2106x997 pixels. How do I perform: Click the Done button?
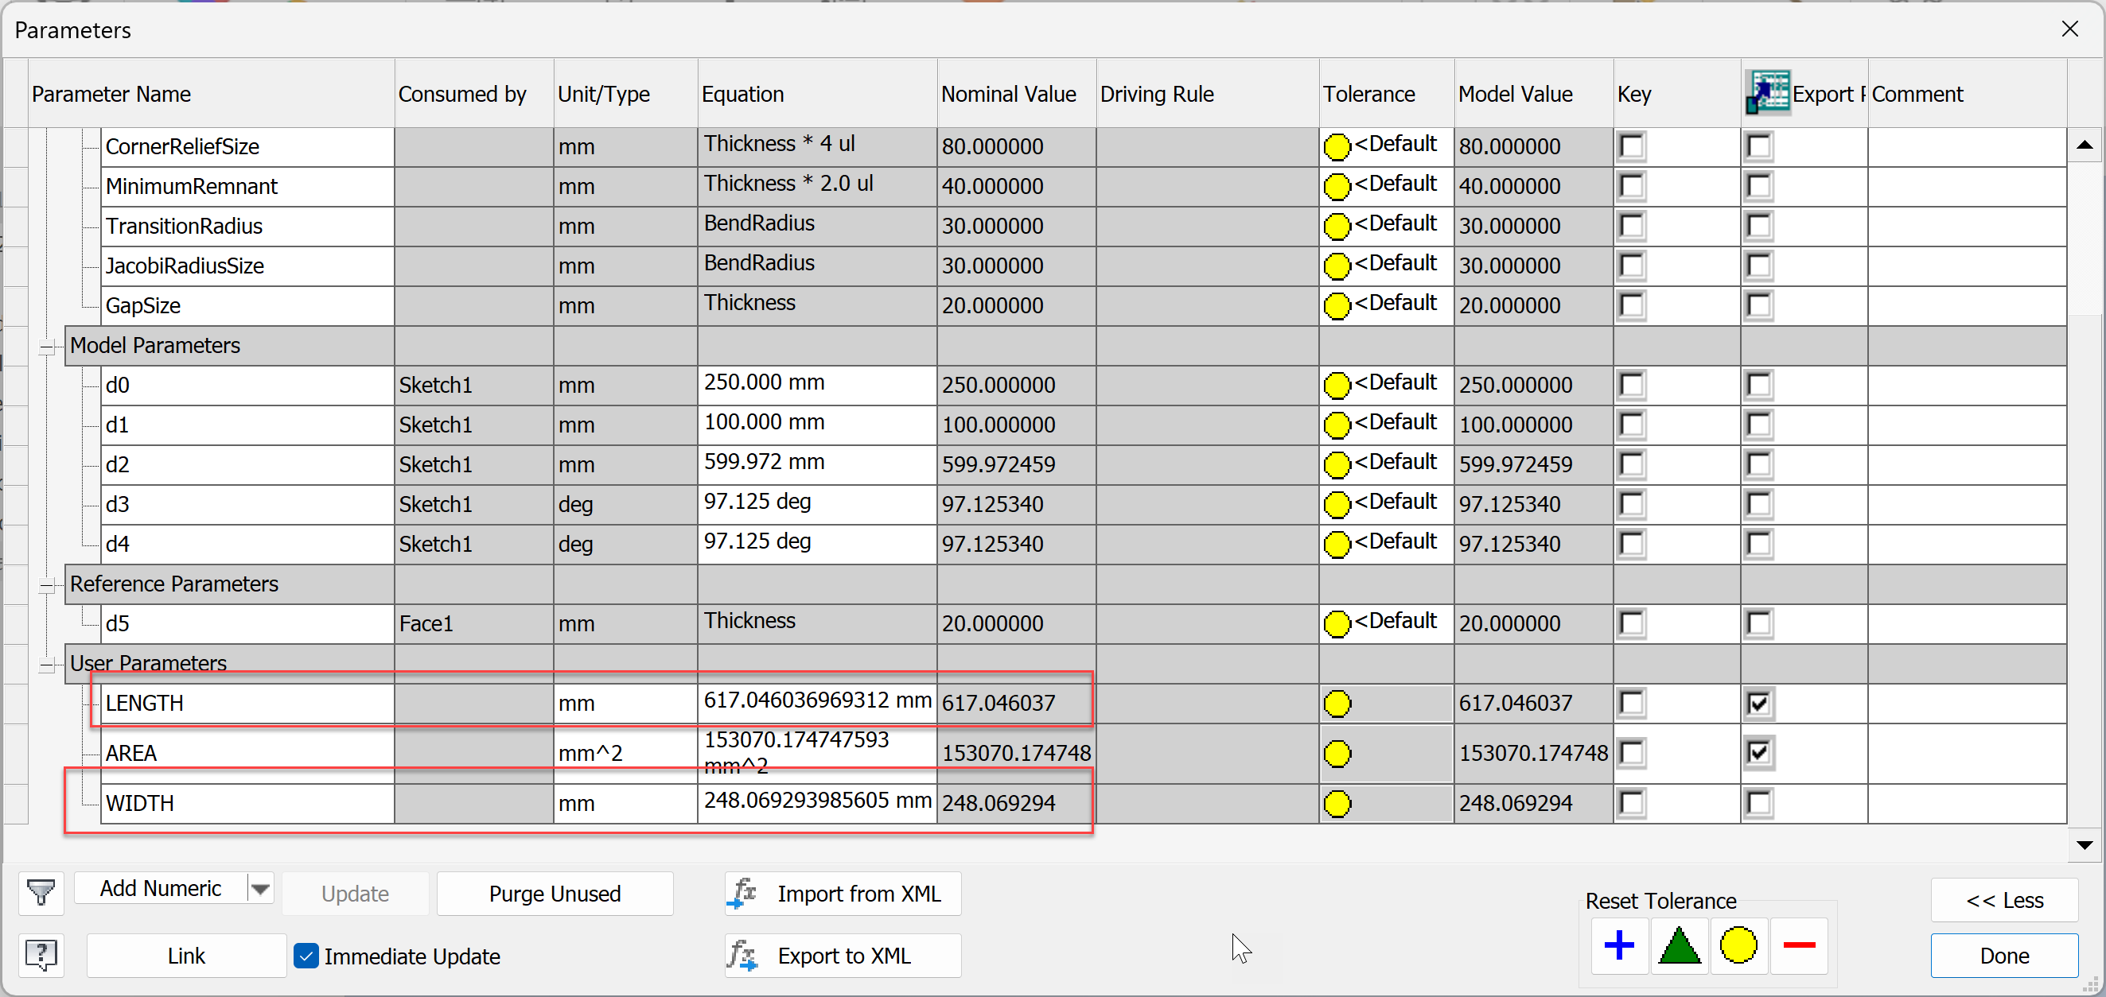(x=2004, y=956)
